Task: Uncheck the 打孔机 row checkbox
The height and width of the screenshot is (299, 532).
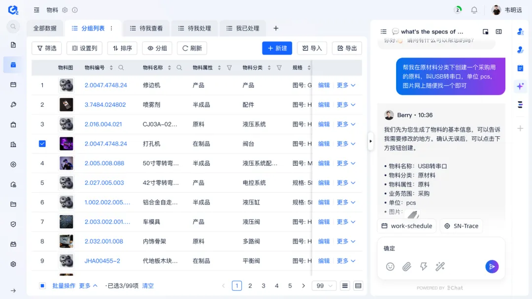Action: (42, 144)
